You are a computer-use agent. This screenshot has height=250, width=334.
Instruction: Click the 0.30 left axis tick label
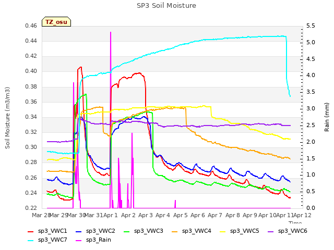(31, 147)
